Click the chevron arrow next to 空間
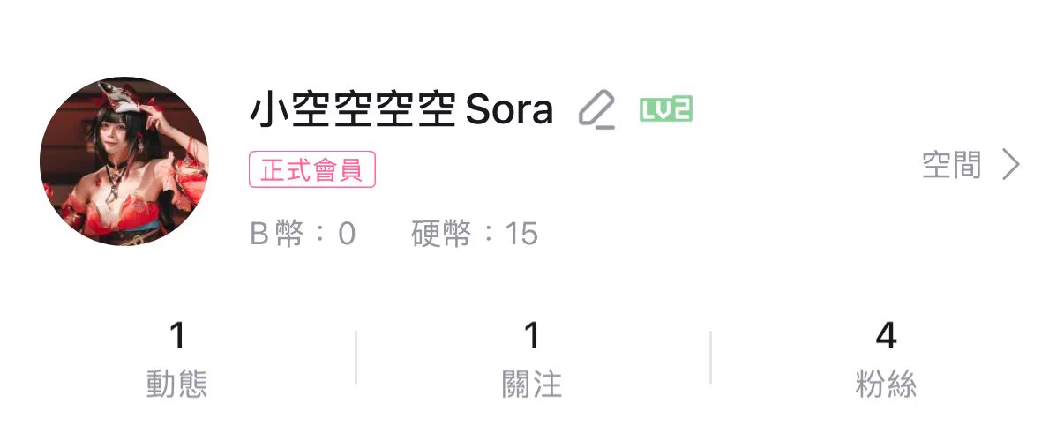 click(1011, 165)
